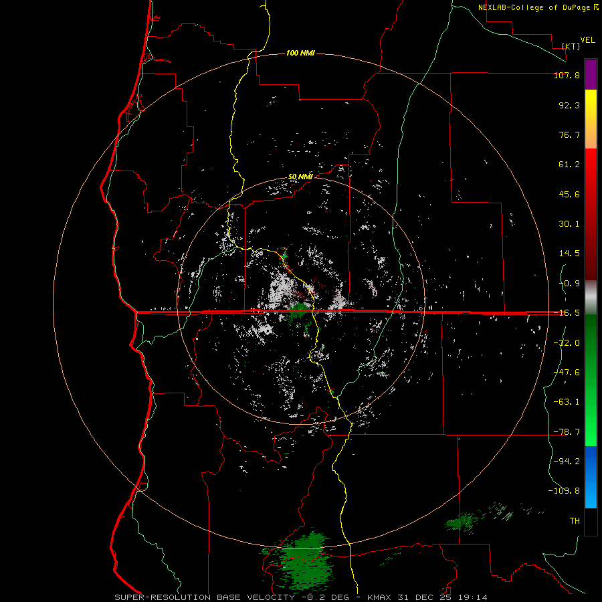Click the TH legend label

tap(575, 521)
